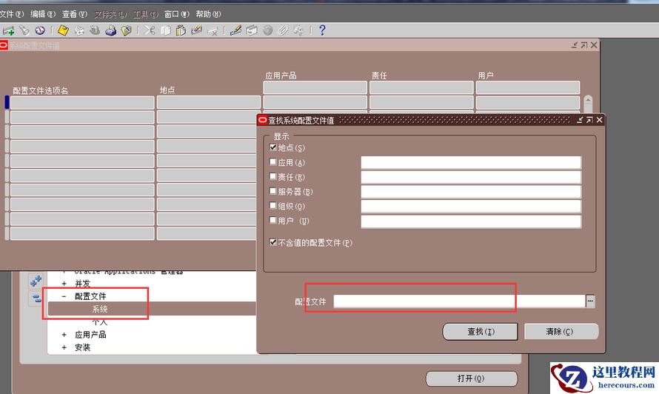Uncheck the 不含值的配置文件(P) checkbox
This screenshot has width=659, height=394.
(272, 242)
